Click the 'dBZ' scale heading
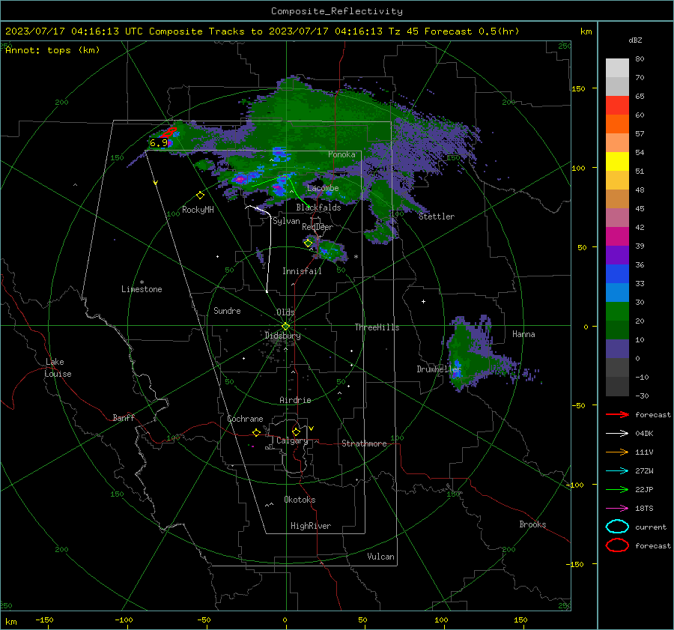 635,40
